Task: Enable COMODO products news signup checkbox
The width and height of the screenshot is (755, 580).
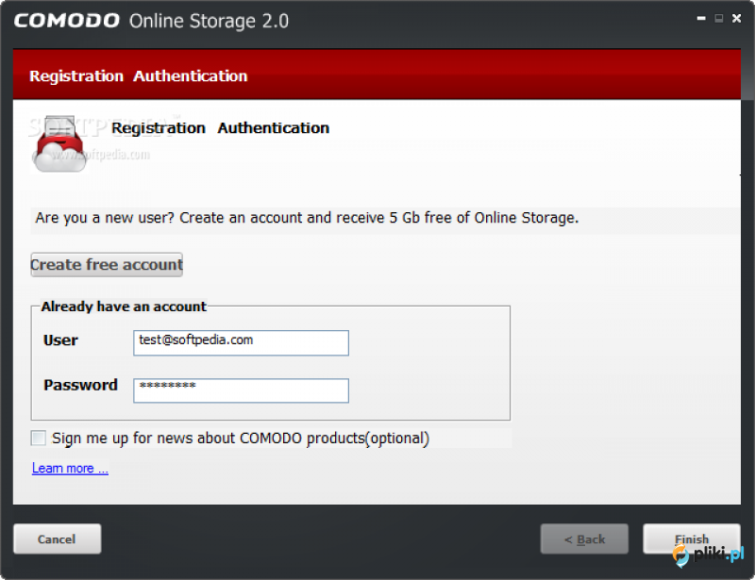Action: (39, 438)
